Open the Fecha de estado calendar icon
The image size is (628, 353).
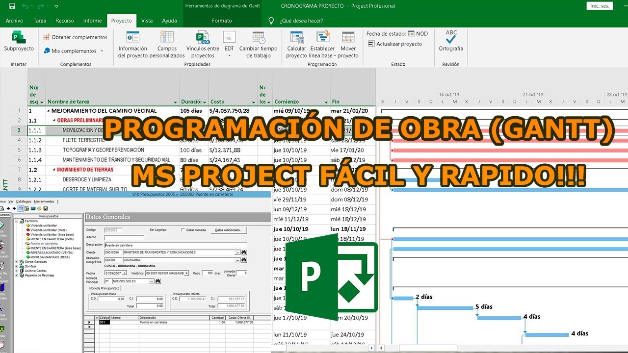(x=411, y=34)
